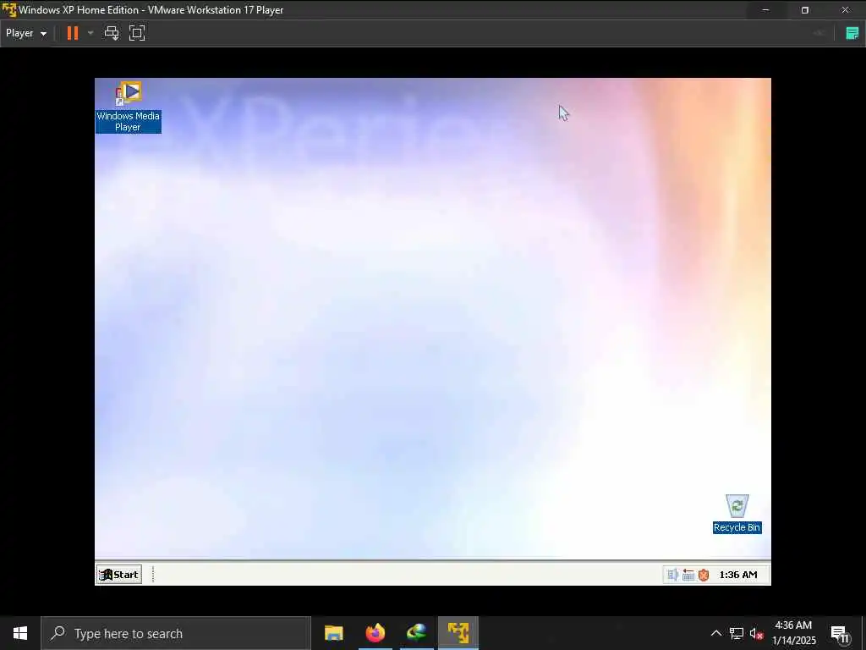Open the Player menu in VMware

pyautogui.click(x=25, y=33)
